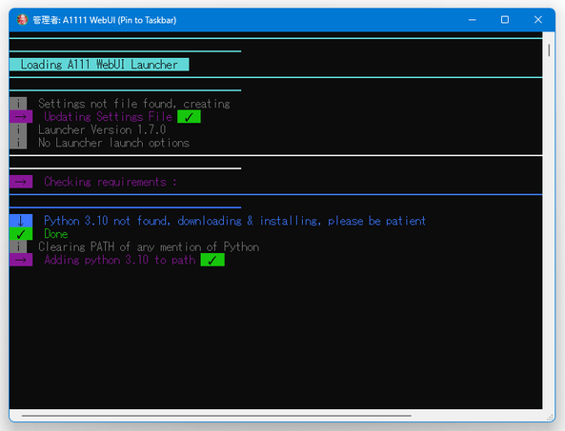Click the A1111 WebUI title bar app icon

point(22,20)
